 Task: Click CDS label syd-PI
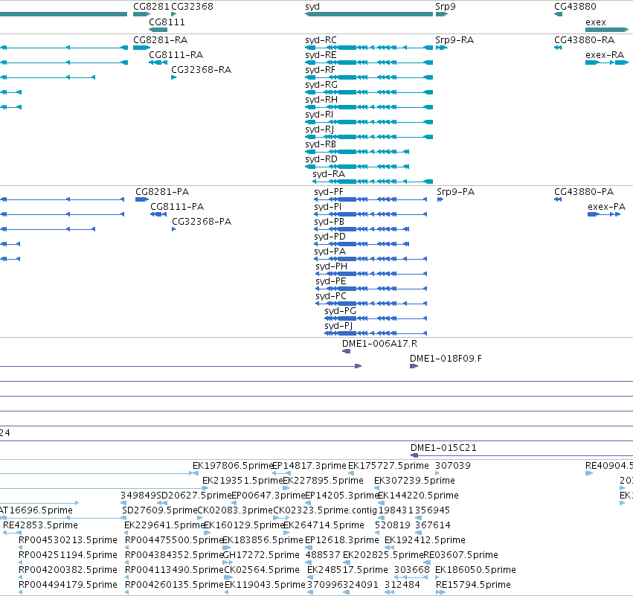point(328,207)
